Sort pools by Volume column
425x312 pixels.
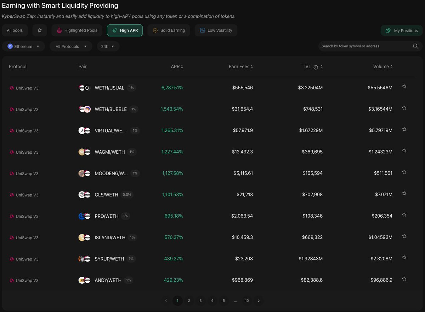tap(383, 66)
